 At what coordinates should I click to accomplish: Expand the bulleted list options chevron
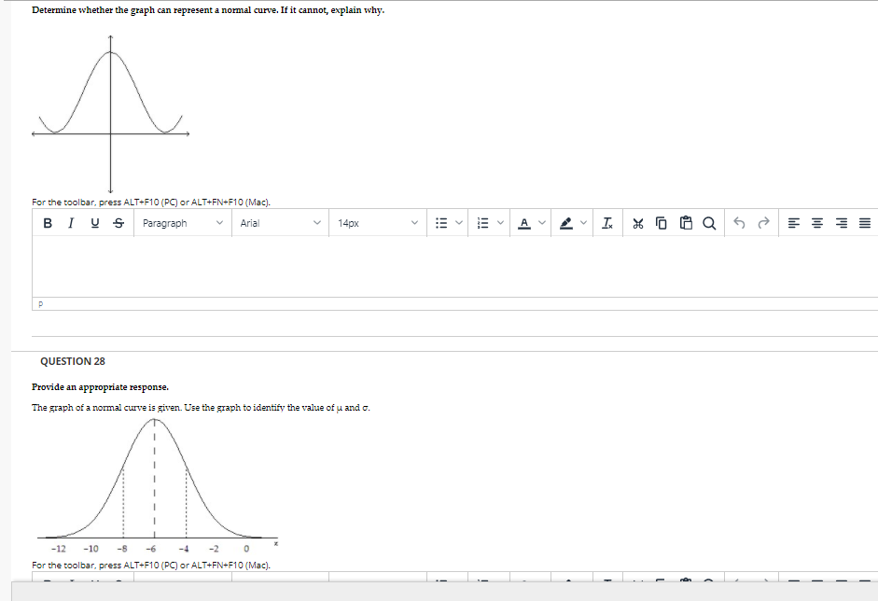[x=459, y=223]
